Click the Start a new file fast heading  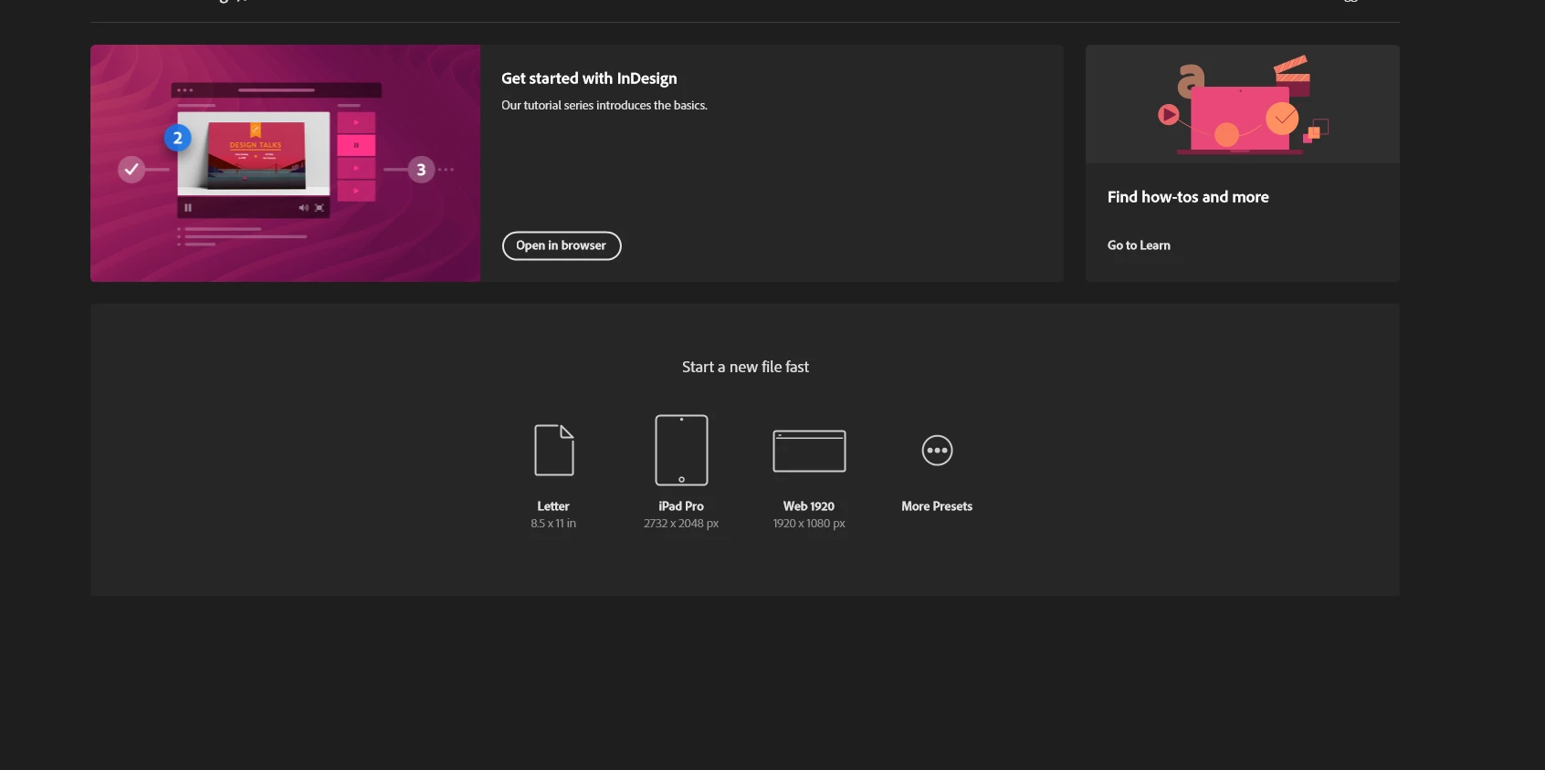point(745,367)
